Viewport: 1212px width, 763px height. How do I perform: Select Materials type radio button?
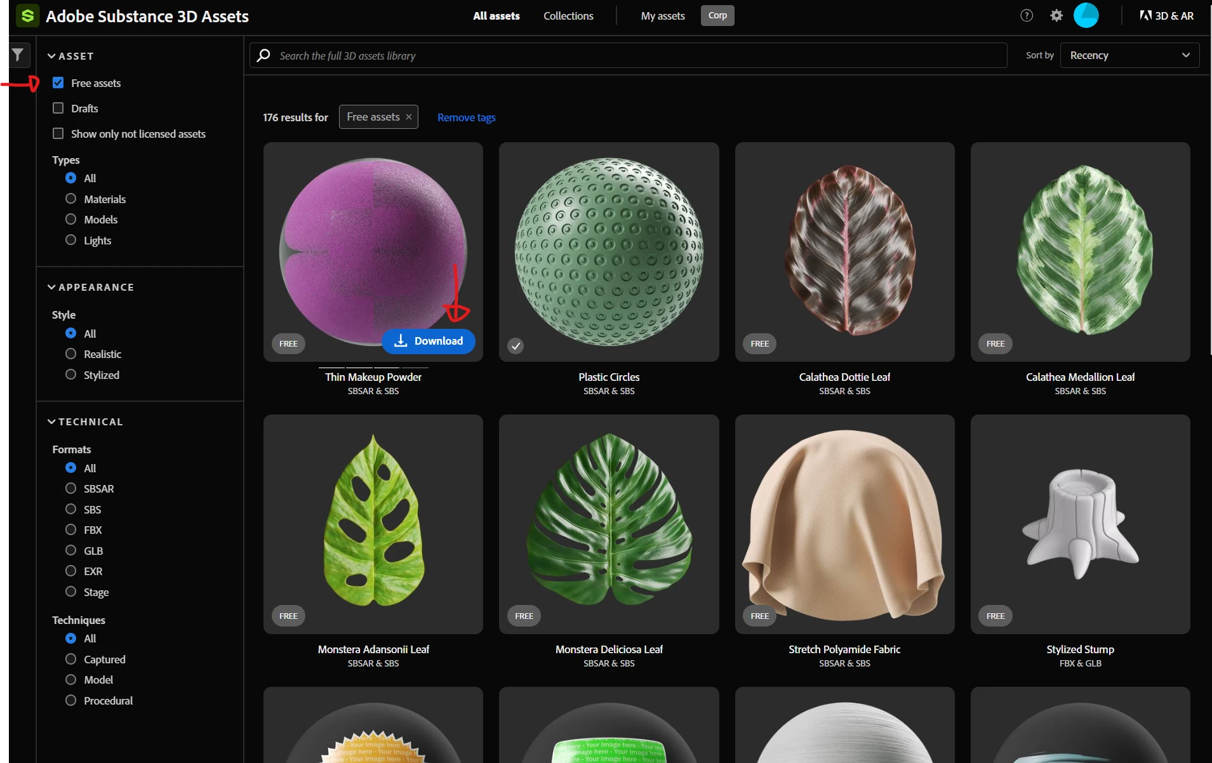70,199
